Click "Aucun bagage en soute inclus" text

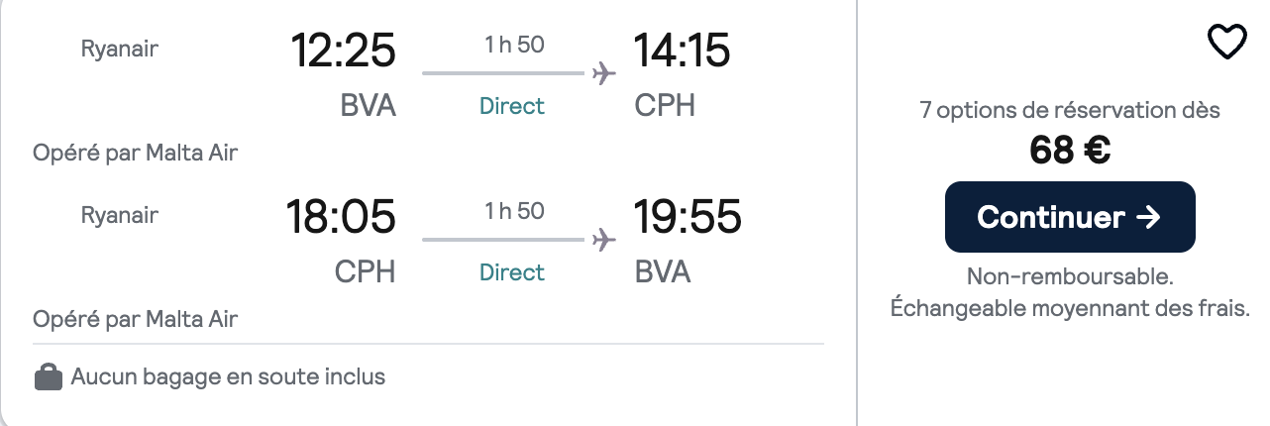[228, 376]
